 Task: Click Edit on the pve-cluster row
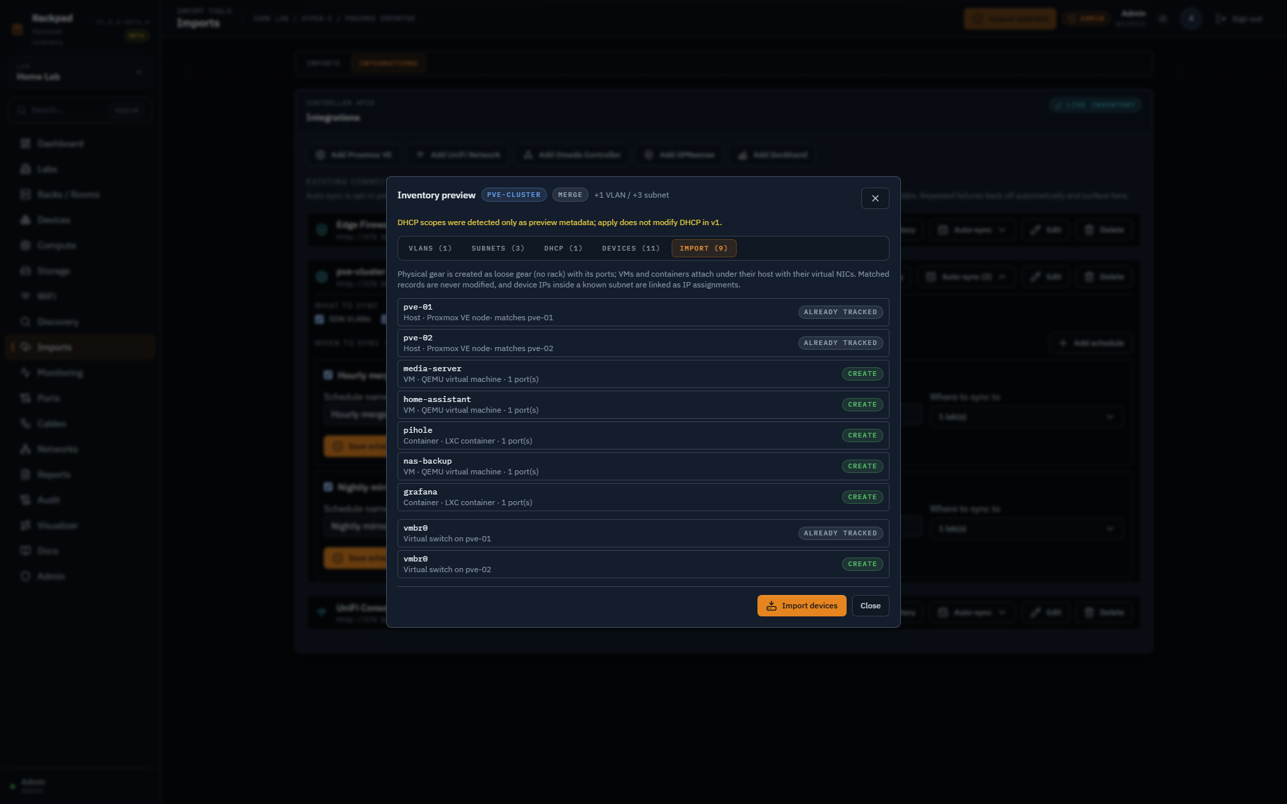pos(1046,277)
